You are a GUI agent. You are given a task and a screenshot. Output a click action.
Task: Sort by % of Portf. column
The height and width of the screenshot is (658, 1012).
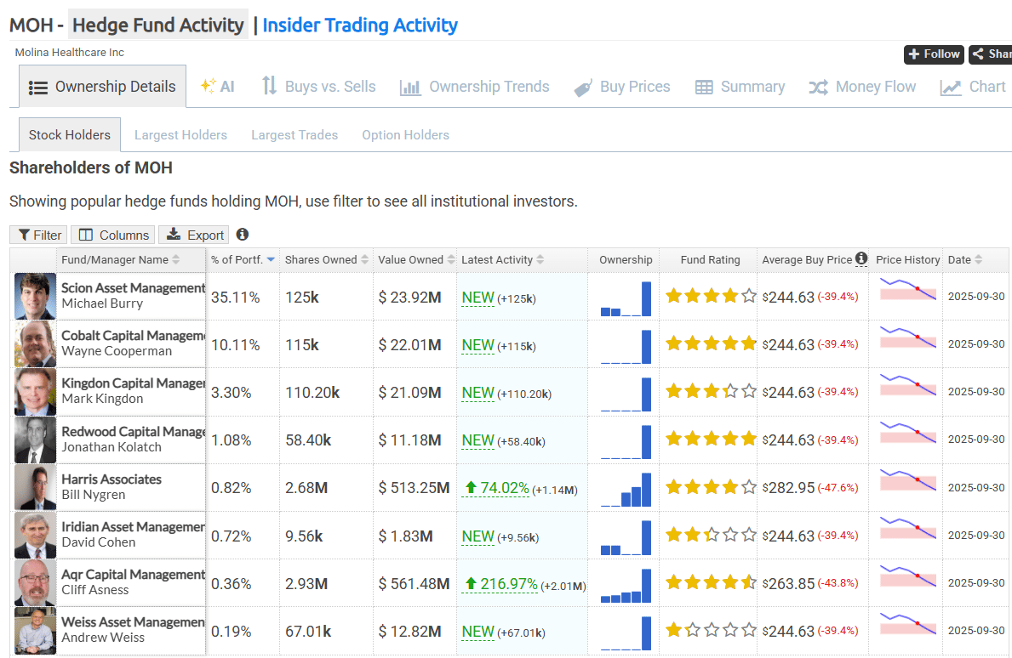click(x=243, y=260)
